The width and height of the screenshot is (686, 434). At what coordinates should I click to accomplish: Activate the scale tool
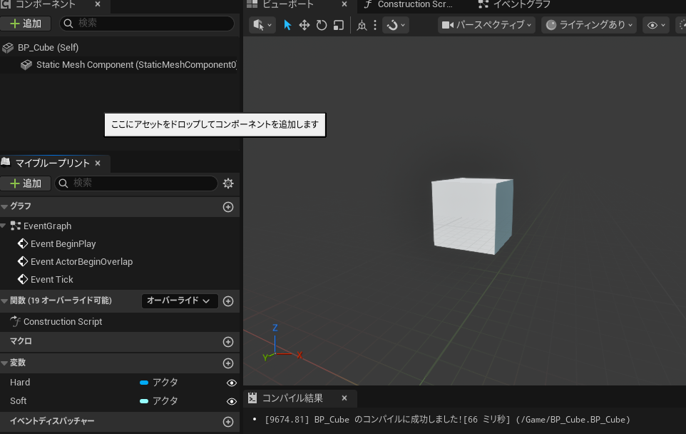338,25
